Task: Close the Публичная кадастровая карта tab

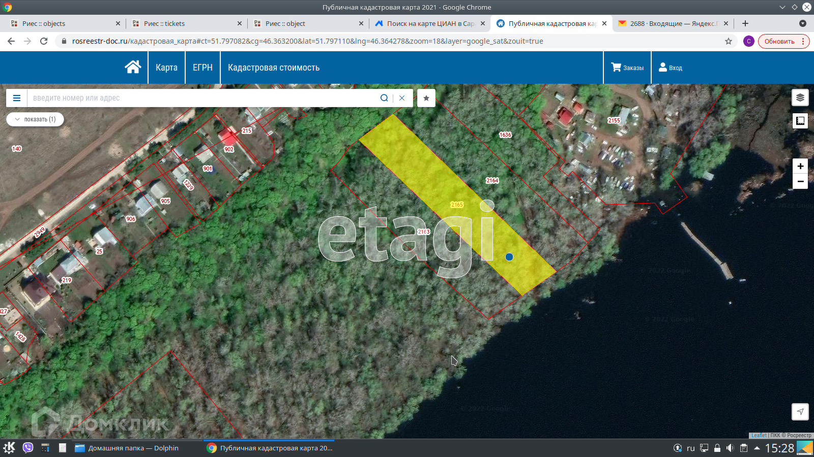Action: click(x=604, y=23)
